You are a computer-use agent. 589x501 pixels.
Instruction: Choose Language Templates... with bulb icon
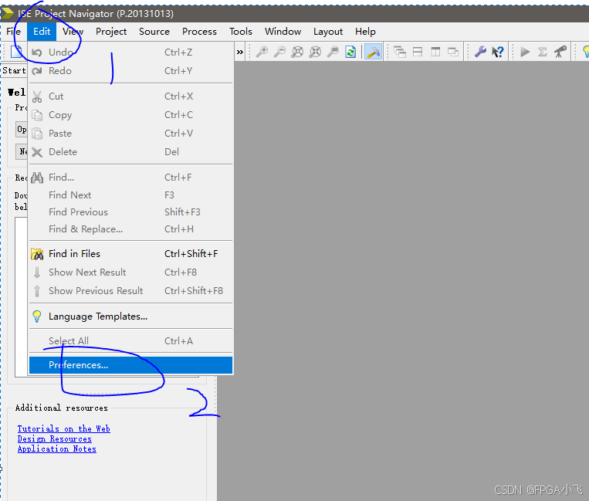[130, 317]
